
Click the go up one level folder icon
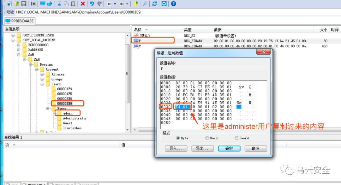[x=136, y=4]
